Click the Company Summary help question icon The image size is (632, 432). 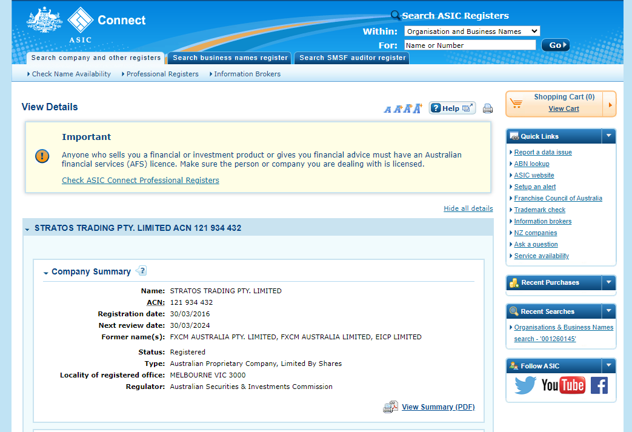[142, 271]
